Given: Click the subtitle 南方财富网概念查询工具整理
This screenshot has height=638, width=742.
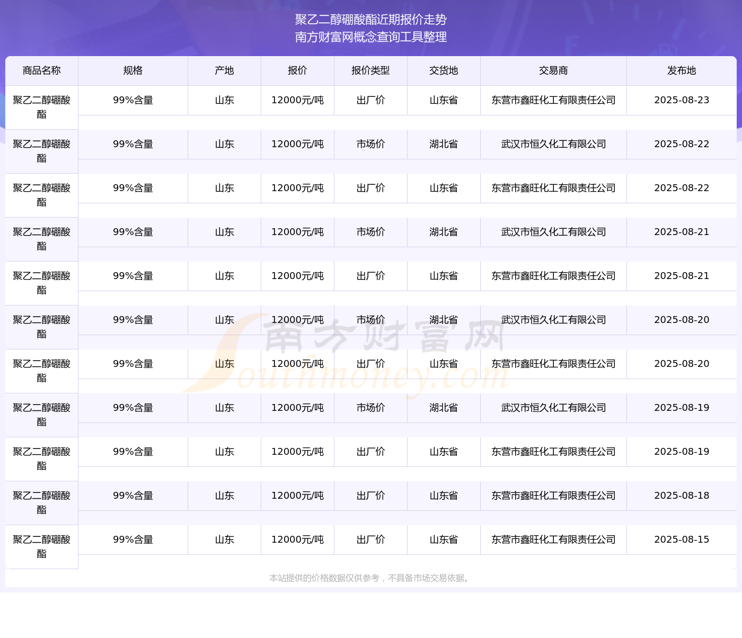Looking at the screenshot, I should point(371,37).
